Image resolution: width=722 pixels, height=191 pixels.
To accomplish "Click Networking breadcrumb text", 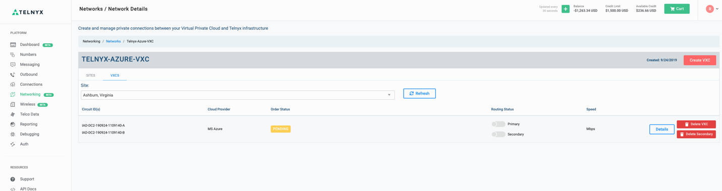I will (x=91, y=41).
